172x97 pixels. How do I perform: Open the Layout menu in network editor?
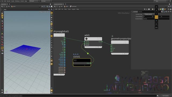click(x=73, y=9)
